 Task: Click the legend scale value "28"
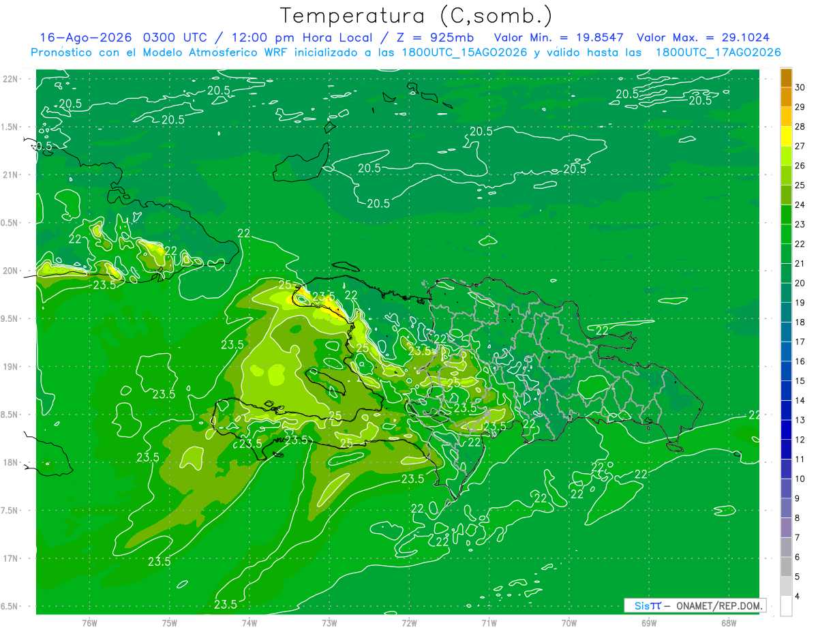pyautogui.click(x=800, y=126)
